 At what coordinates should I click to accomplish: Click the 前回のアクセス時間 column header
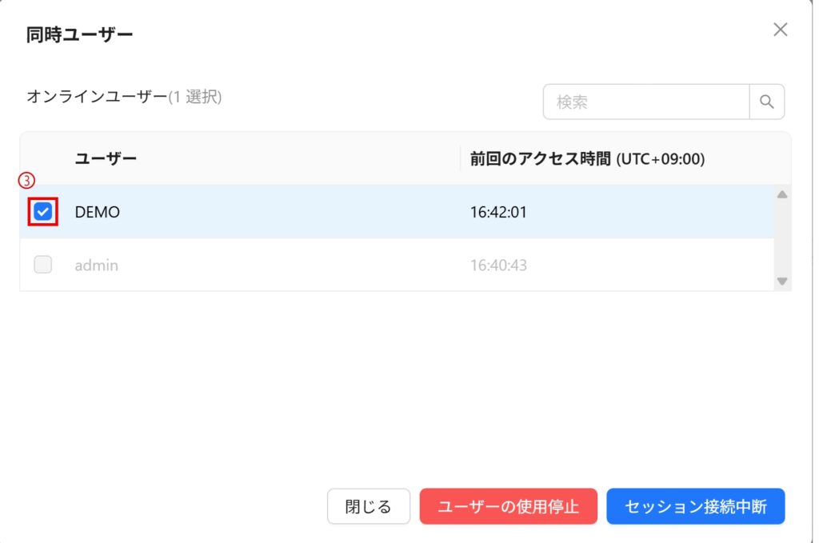[587, 158]
